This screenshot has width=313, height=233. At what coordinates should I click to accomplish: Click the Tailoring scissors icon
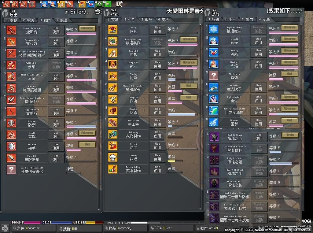pos(113,134)
